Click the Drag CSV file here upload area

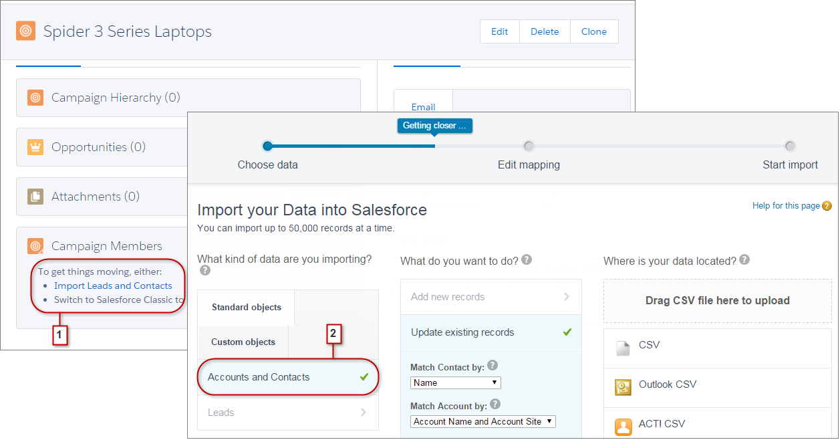coord(718,301)
